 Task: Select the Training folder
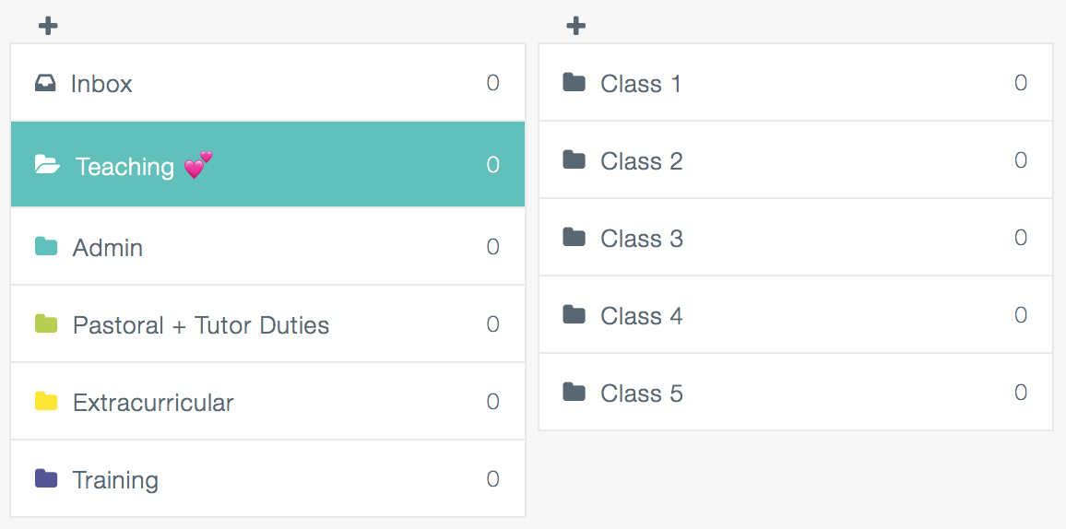click(x=267, y=478)
